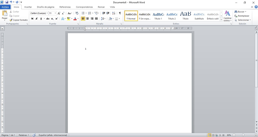Screen dimensions: 258x137
Task: Open borders dropdown
Action: click(119, 19)
